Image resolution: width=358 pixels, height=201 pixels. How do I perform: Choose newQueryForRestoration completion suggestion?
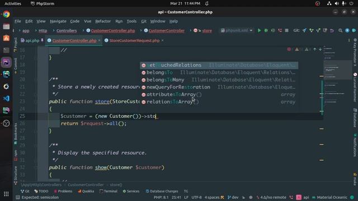(x=219, y=87)
